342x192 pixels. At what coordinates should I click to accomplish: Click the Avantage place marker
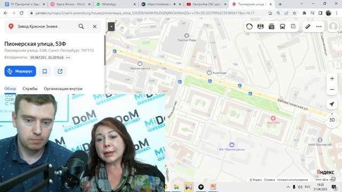pos(209,73)
